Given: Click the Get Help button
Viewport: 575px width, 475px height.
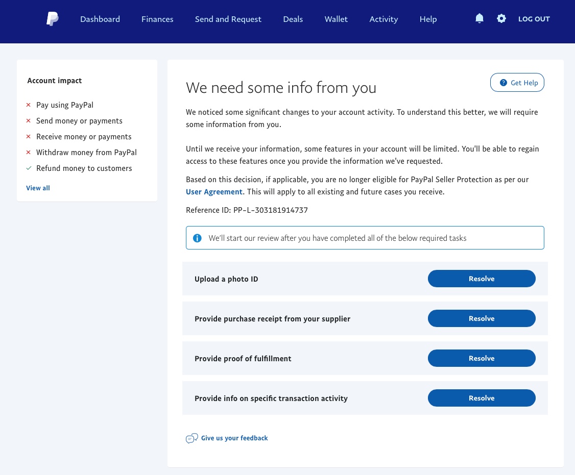Looking at the screenshot, I should point(517,83).
